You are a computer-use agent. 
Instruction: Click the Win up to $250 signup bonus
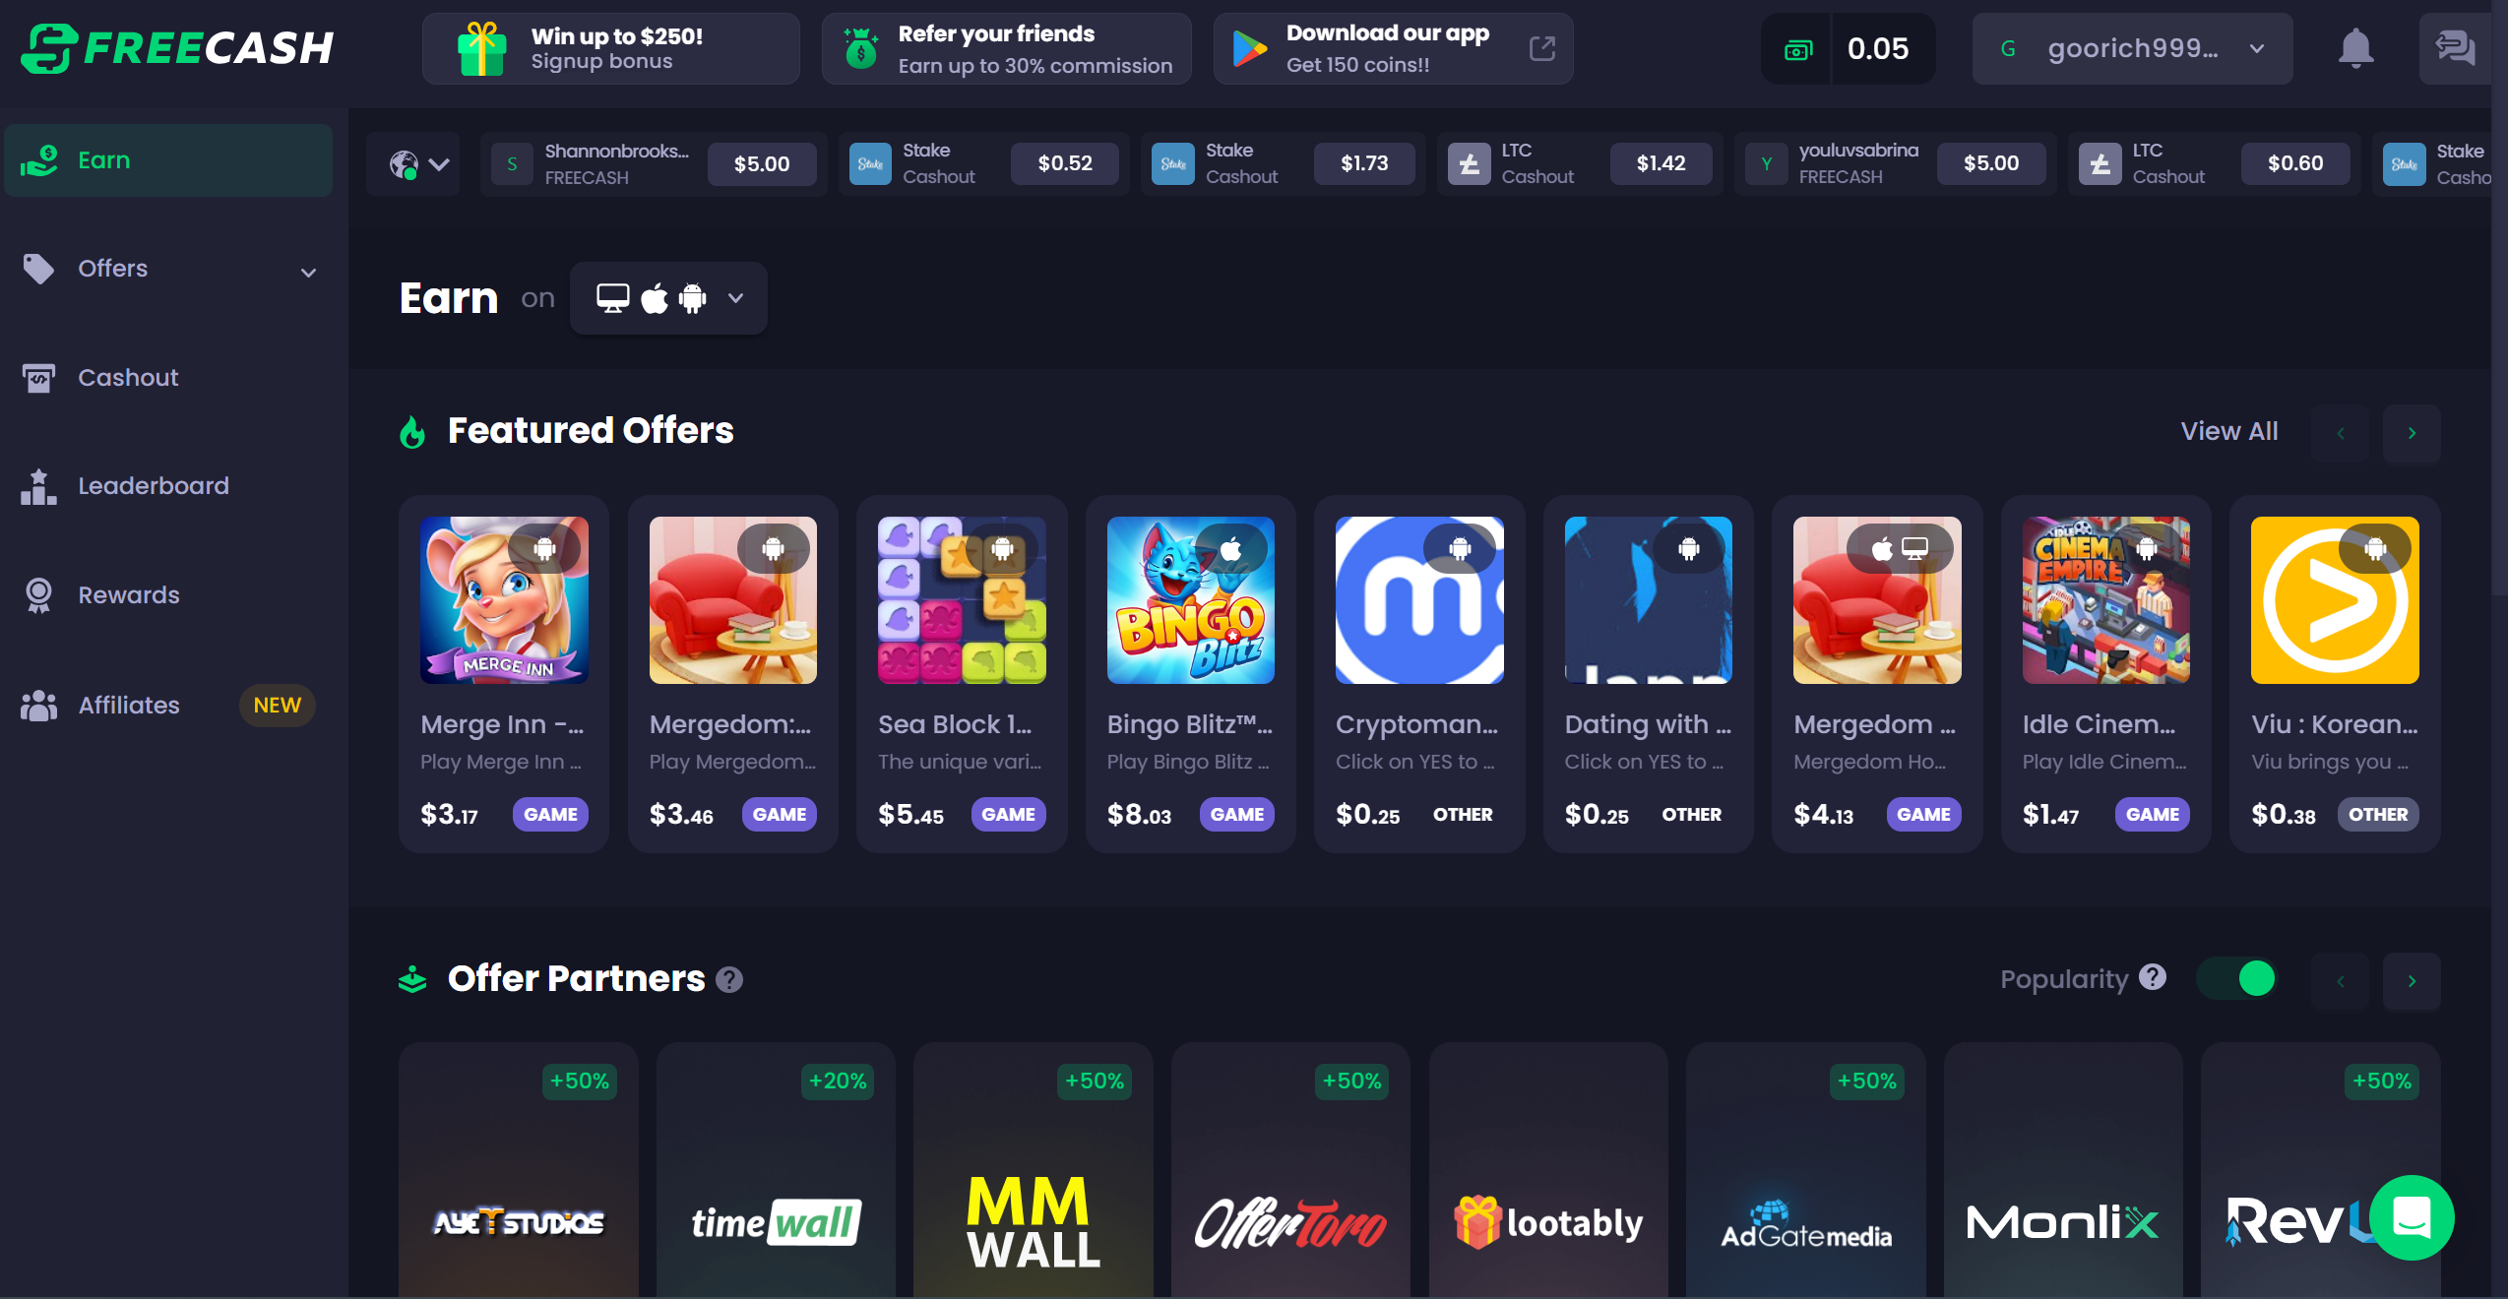[x=610, y=48]
